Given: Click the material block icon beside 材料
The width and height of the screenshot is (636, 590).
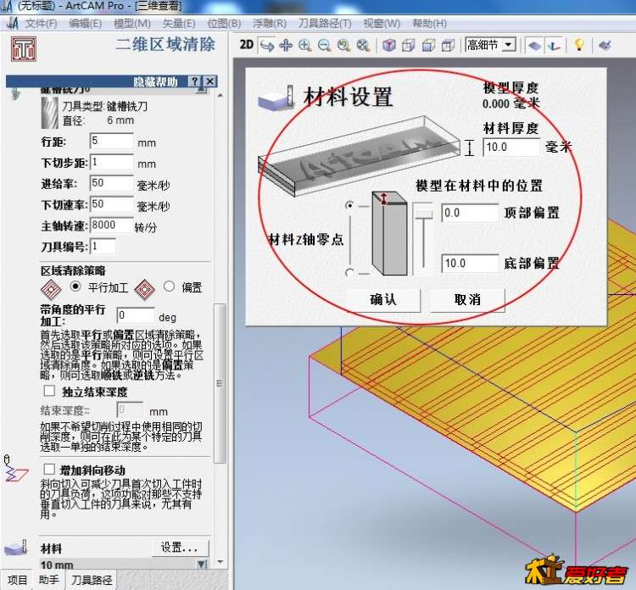Looking at the screenshot, I should point(15,548).
